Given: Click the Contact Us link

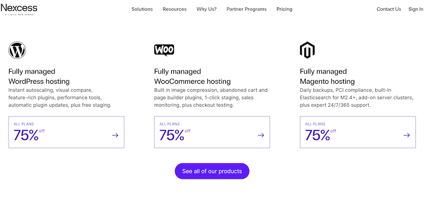Looking at the screenshot, I should click(389, 9).
